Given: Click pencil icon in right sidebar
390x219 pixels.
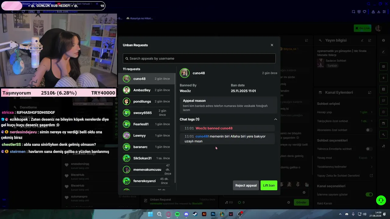Looking at the screenshot, I should coord(383,52).
